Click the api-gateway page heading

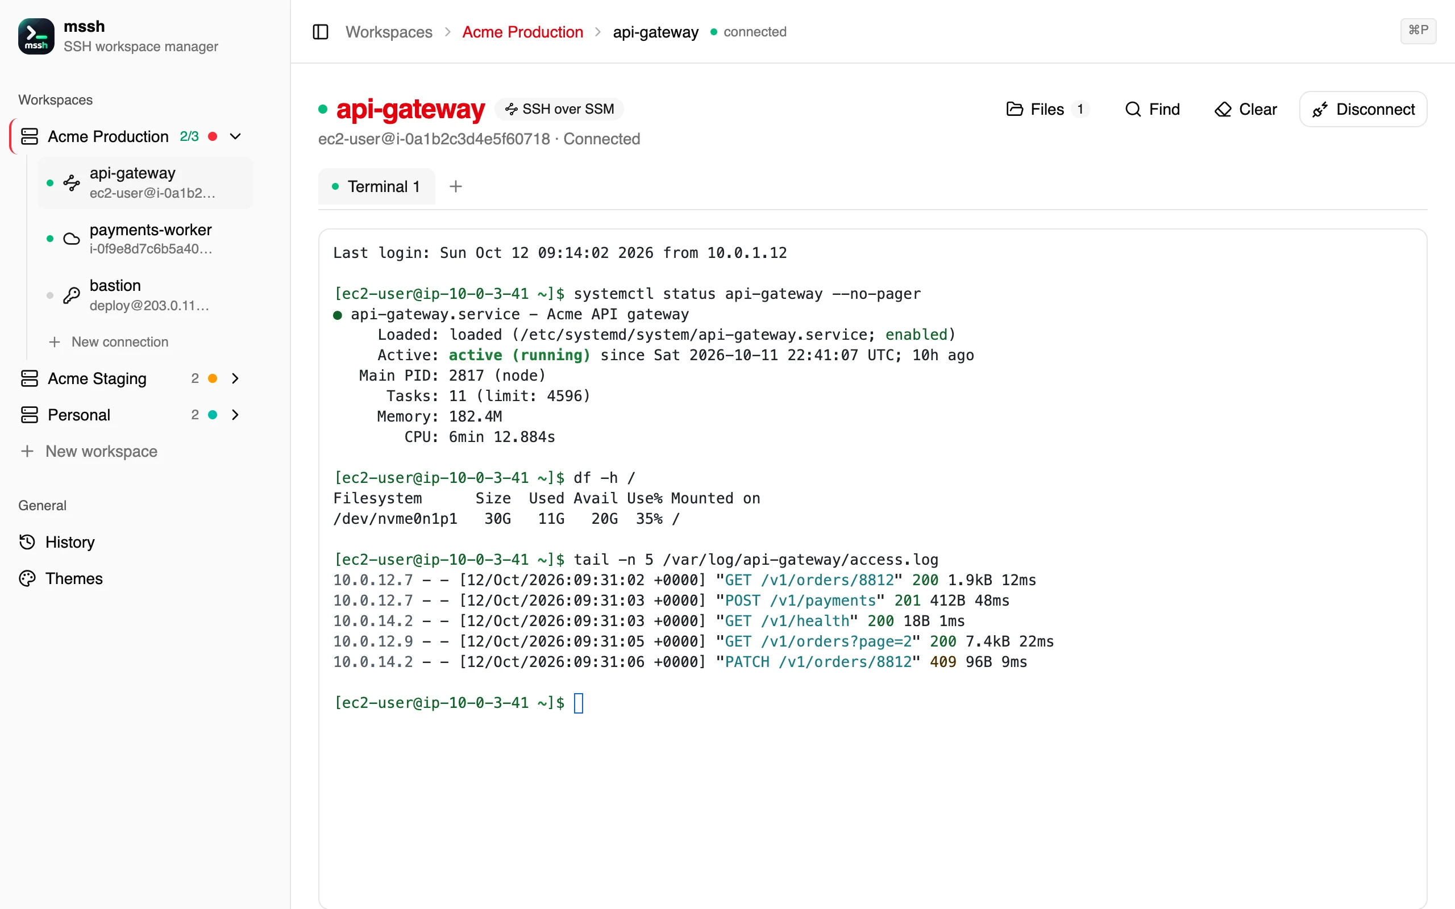coord(411,110)
